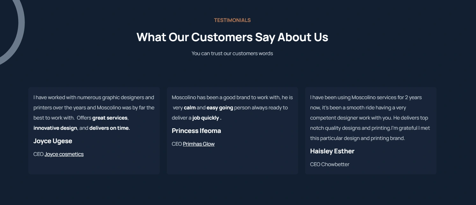
Task: Open the Joyce cosmetics link
Action: point(64,154)
